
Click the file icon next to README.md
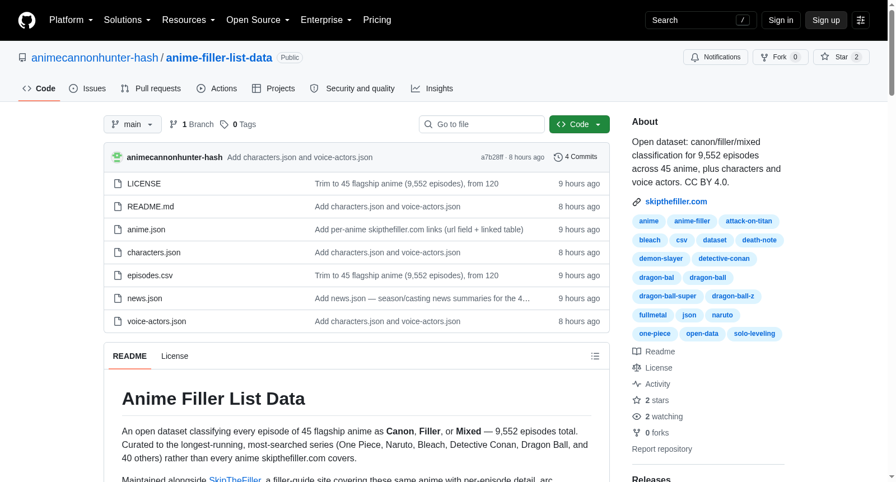coord(118,207)
